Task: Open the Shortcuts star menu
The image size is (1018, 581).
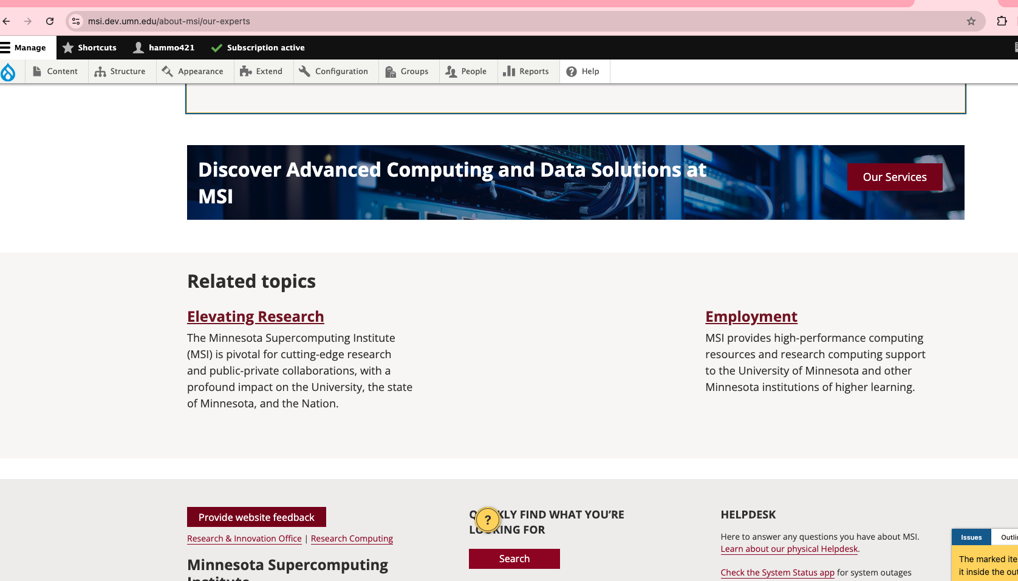Action: tap(90, 47)
